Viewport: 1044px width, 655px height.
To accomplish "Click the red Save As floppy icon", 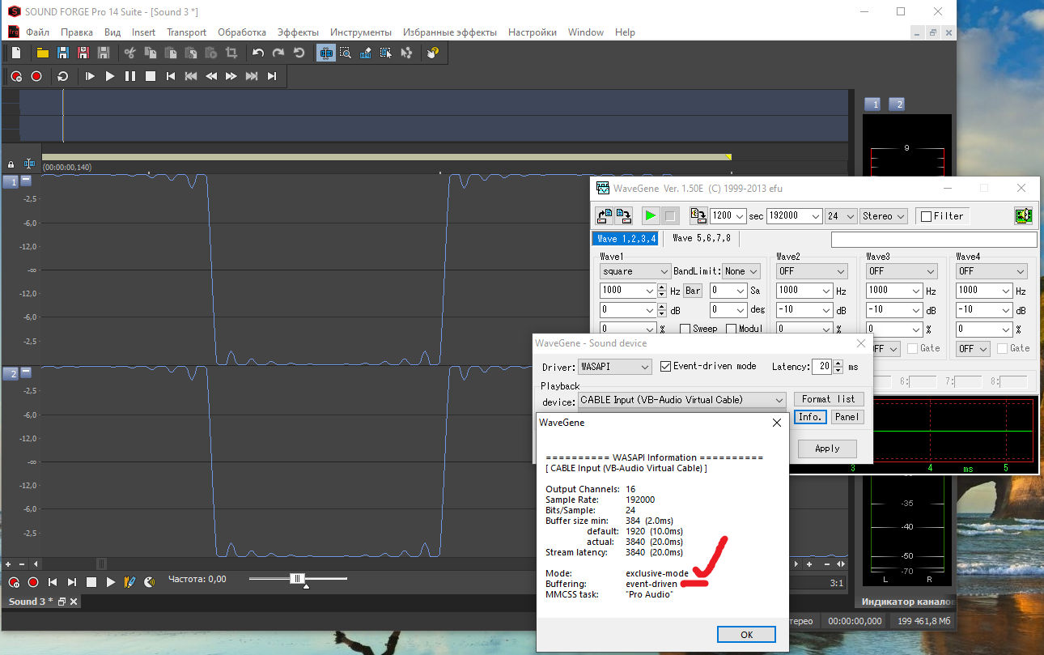I will tap(83, 53).
